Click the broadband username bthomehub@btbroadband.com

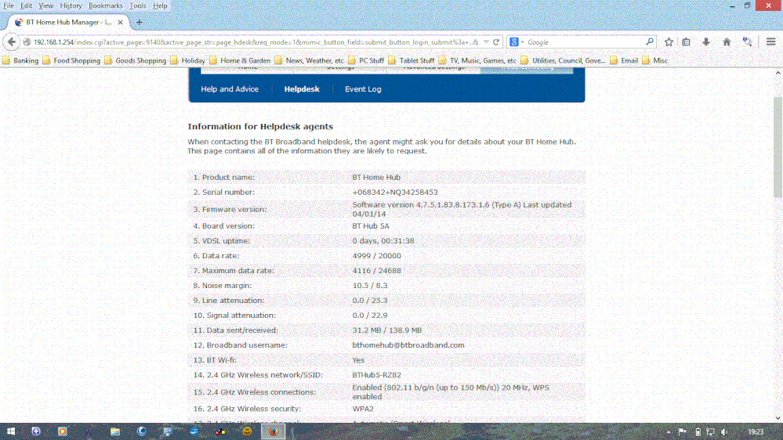pos(408,344)
